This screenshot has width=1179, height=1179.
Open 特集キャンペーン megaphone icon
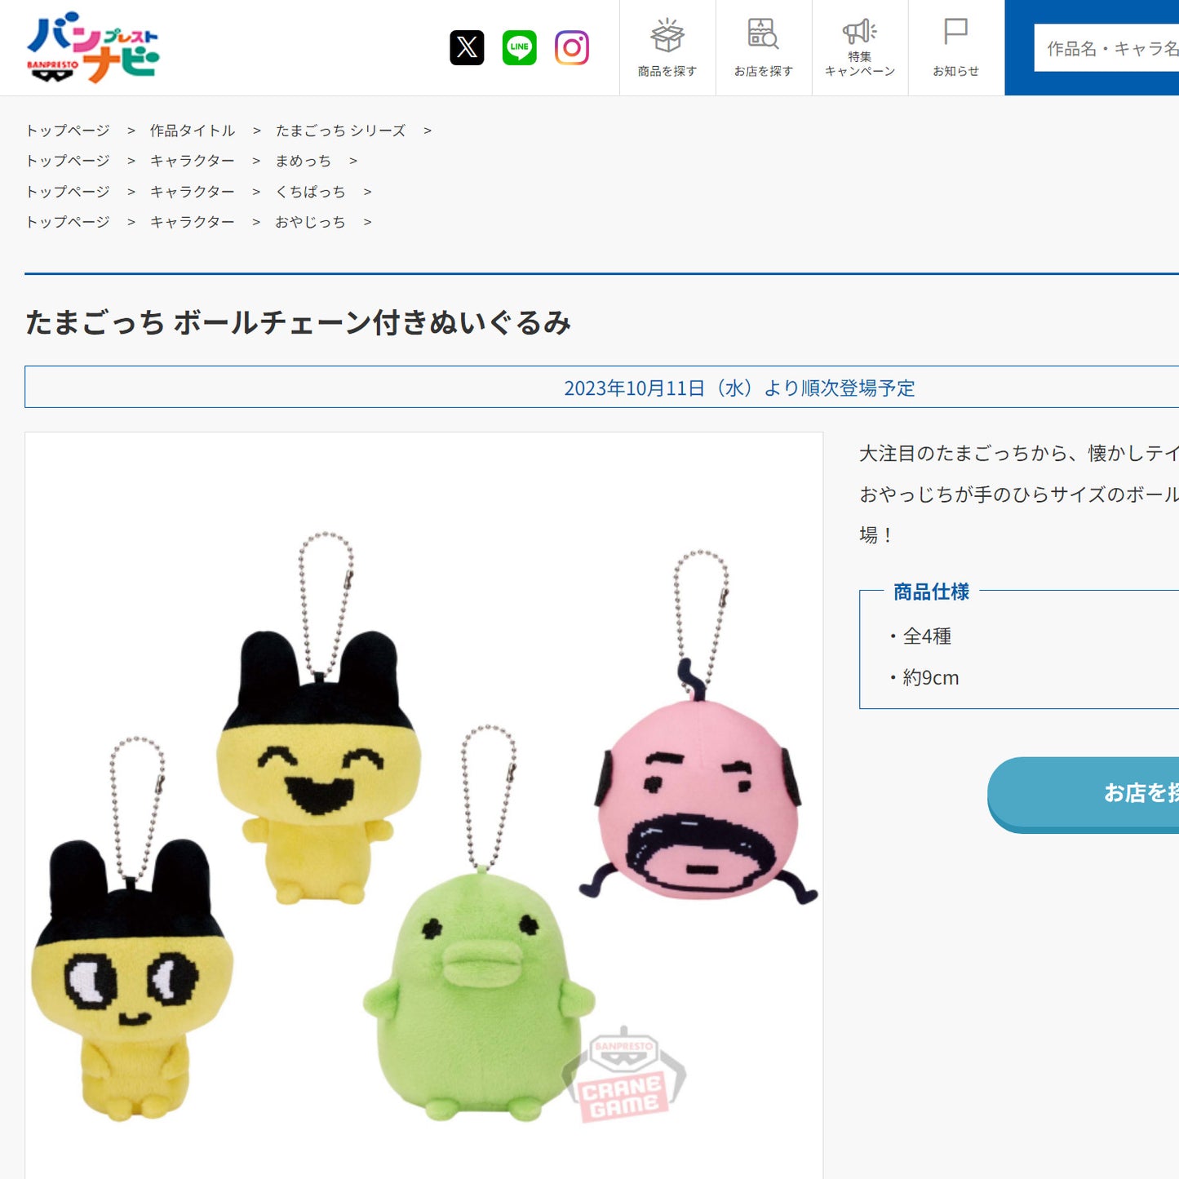[x=860, y=48]
